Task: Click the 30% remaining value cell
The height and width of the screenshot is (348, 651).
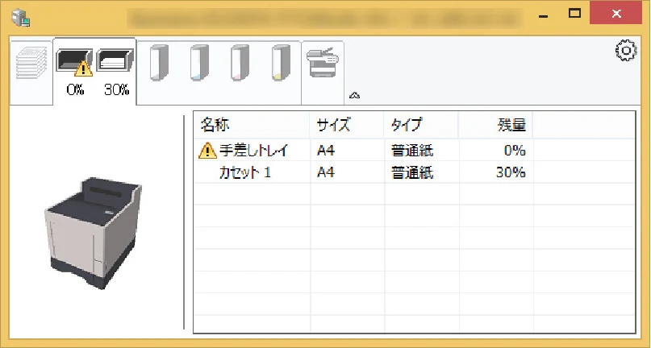Action: (x=511, y=172)
